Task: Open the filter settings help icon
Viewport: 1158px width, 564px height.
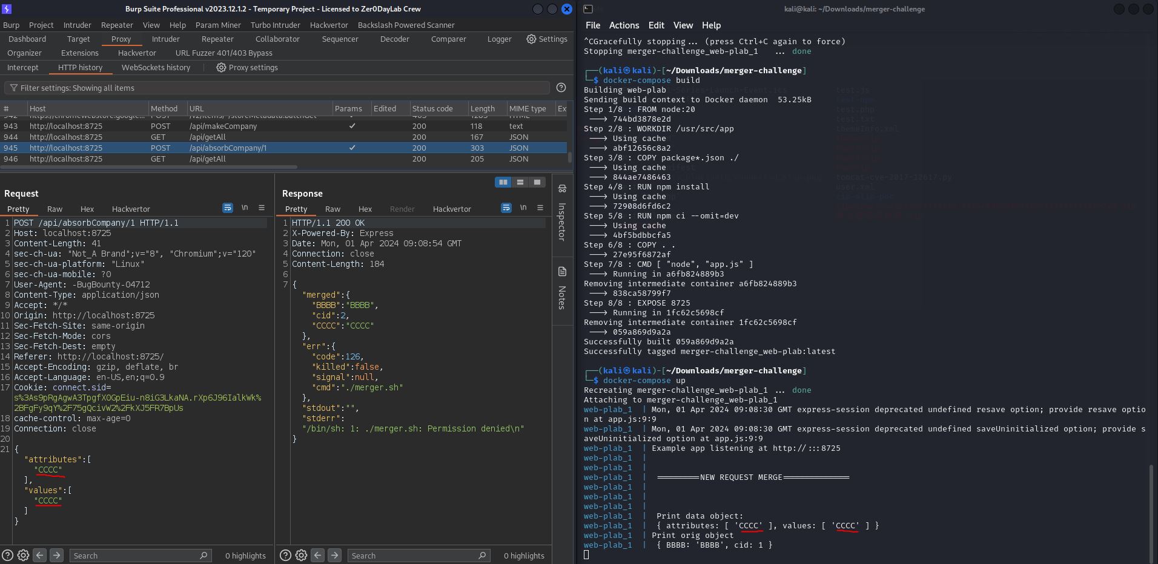Action: tap(561, 88)
